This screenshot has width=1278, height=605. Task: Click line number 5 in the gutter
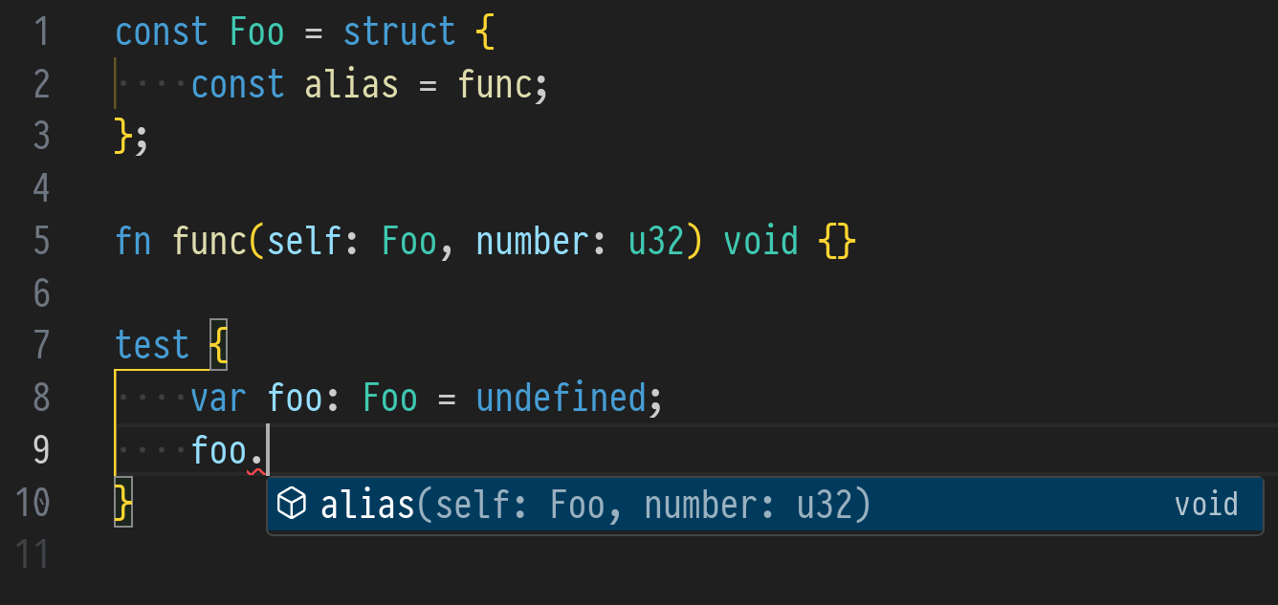click(x=40, y=241)
